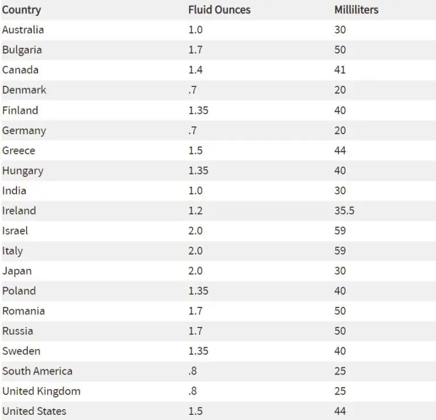Click Ireland's 35.5 milliliters value
Viewport: 436px width, 420px height.
pos(345,211)
